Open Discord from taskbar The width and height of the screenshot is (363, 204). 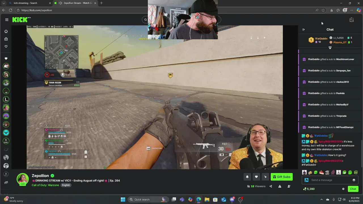232,199
